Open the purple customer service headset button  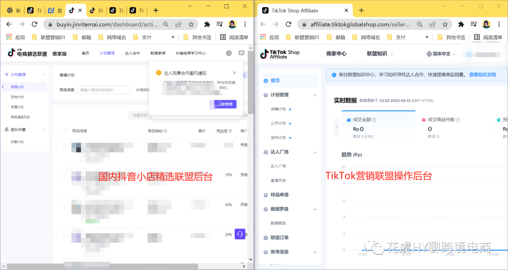(x=240, y=234)
